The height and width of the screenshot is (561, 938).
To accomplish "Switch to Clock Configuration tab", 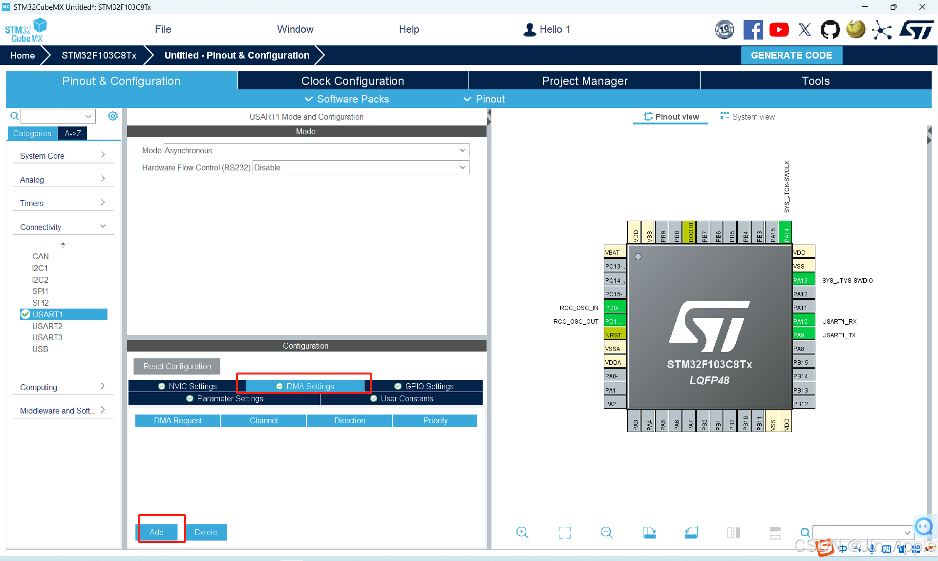I will [x=352, y=81].
